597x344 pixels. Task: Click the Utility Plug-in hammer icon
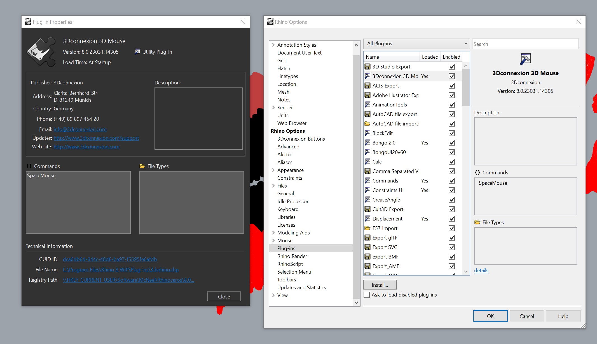pos(137,52)
